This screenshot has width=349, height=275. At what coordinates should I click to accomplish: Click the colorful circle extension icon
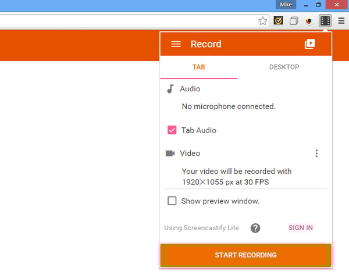pyautogui.click(x=309, y=21)
